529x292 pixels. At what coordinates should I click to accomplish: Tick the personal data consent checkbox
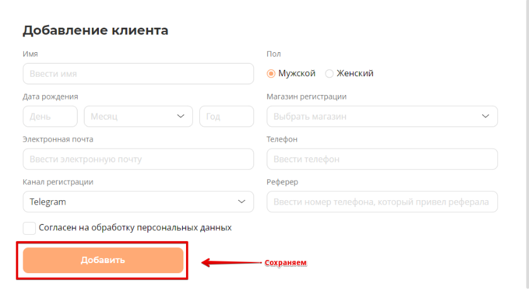point(29,228)
